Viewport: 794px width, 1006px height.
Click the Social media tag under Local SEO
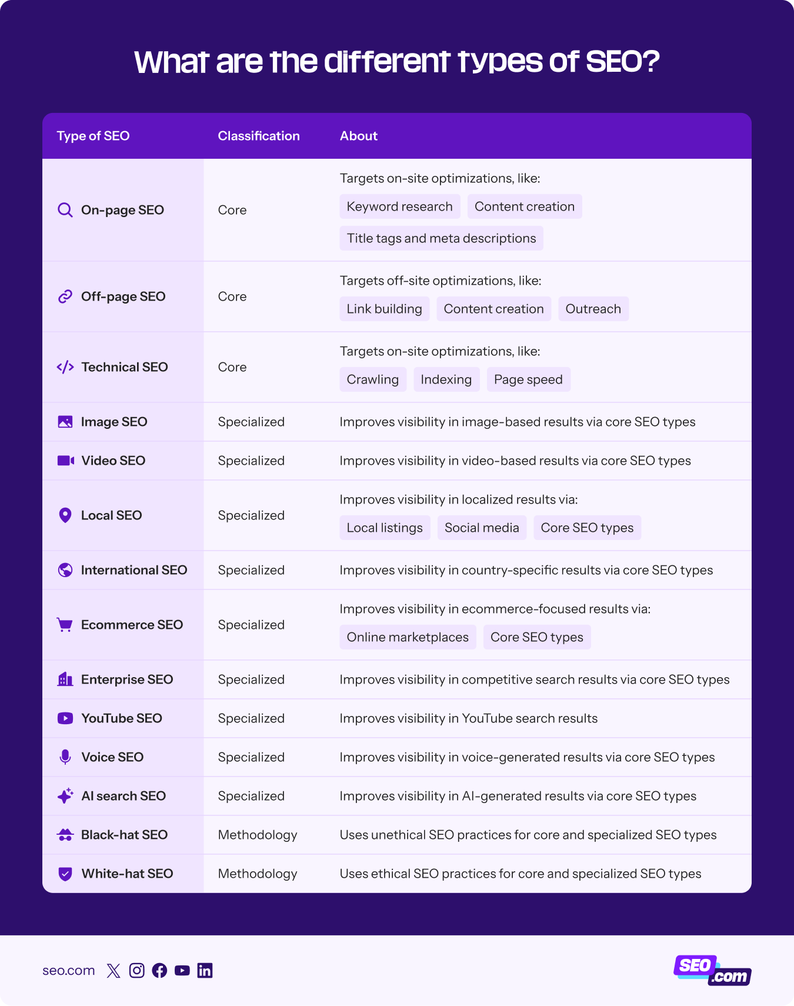[x=482, y=528]
